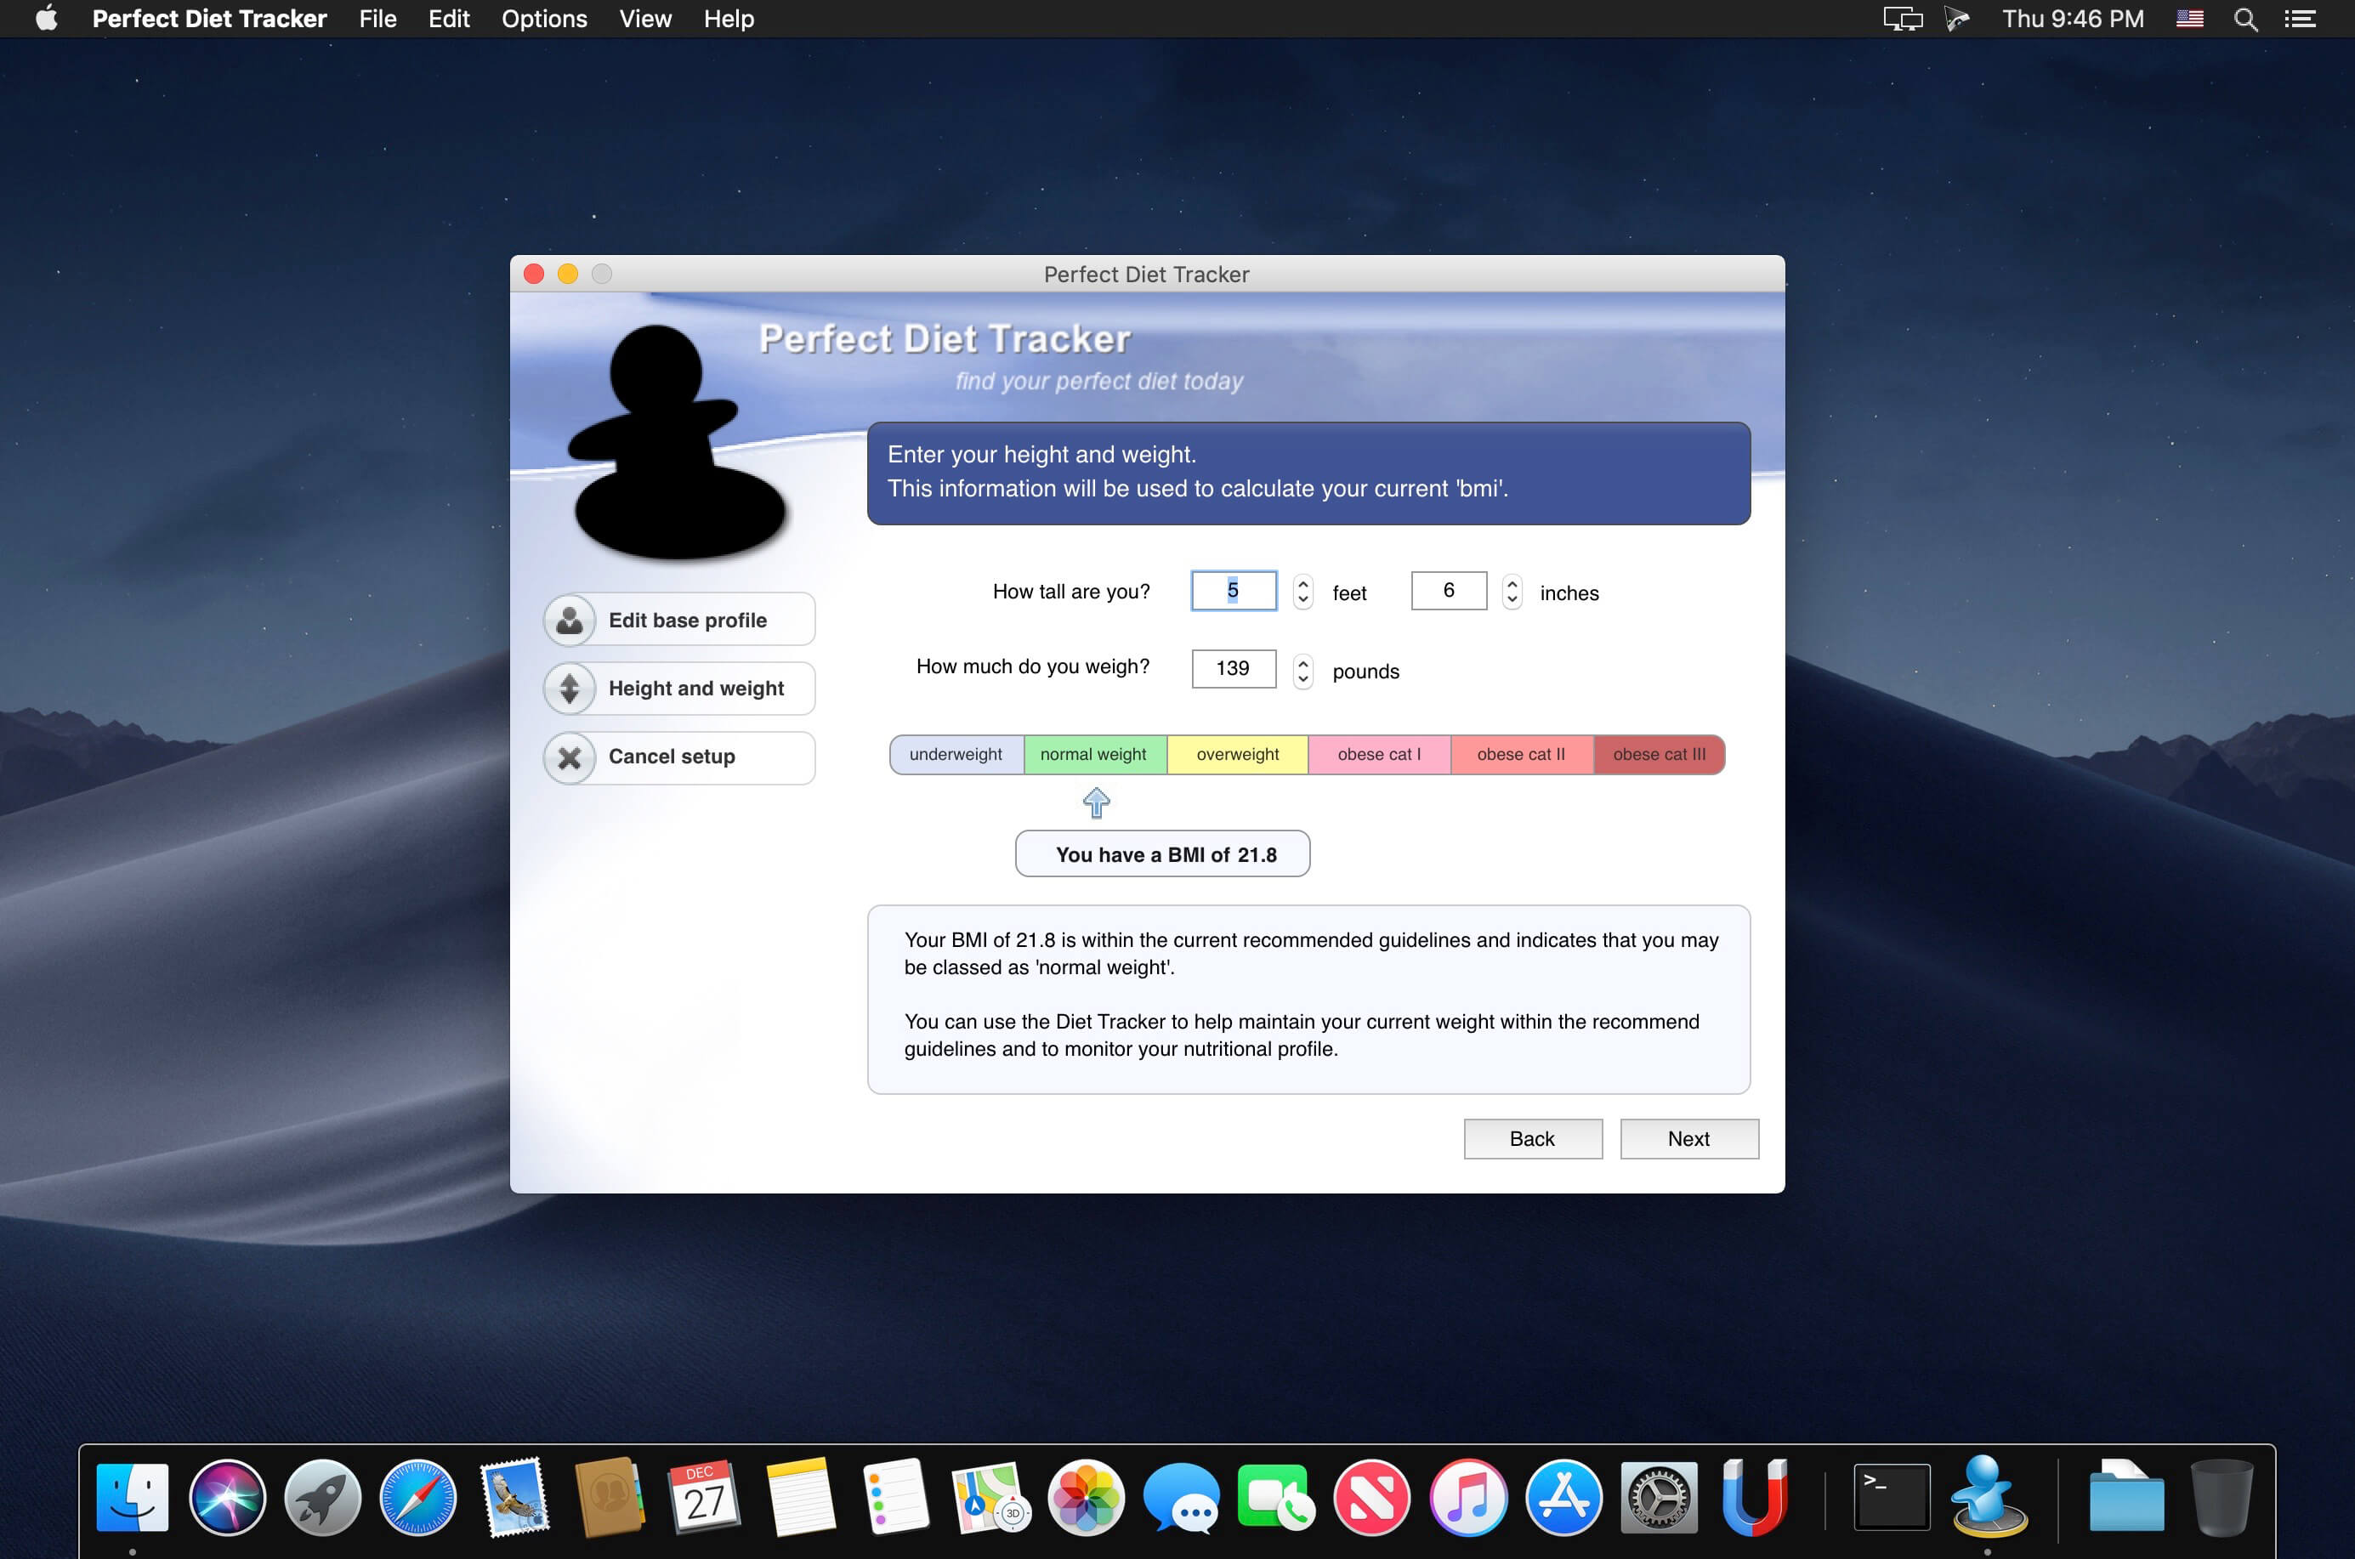Image resolution: width=2355 pixels, height=1559 pixels.
Task: Increase inches with the stepper up arrow
Action: coord(1512,584)
